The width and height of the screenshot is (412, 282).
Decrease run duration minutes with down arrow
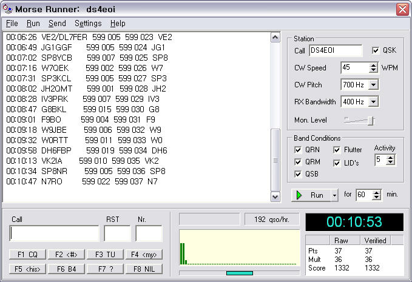tap(377, 197)
